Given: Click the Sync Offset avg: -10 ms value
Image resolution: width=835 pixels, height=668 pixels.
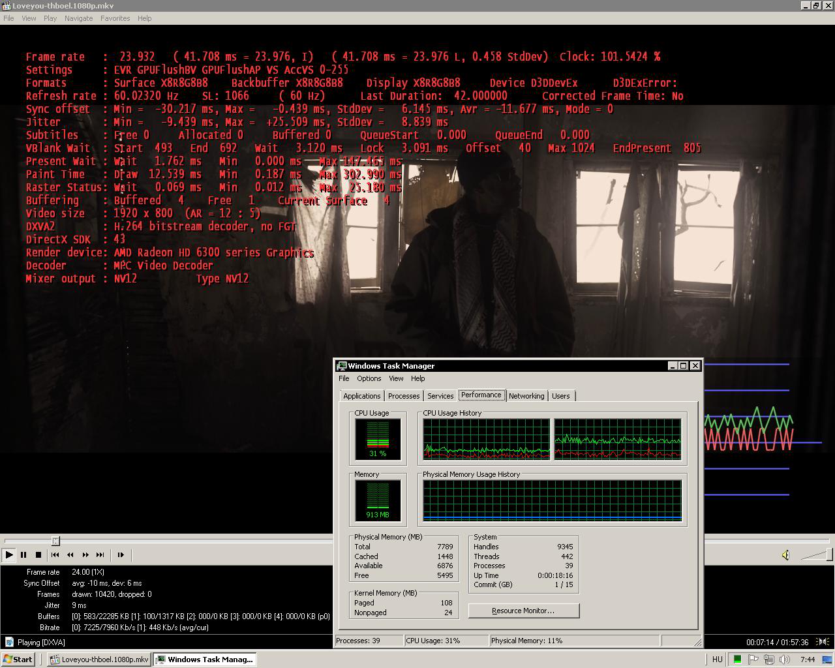Looking at the screenshot, I should click(x=107, y=583).
